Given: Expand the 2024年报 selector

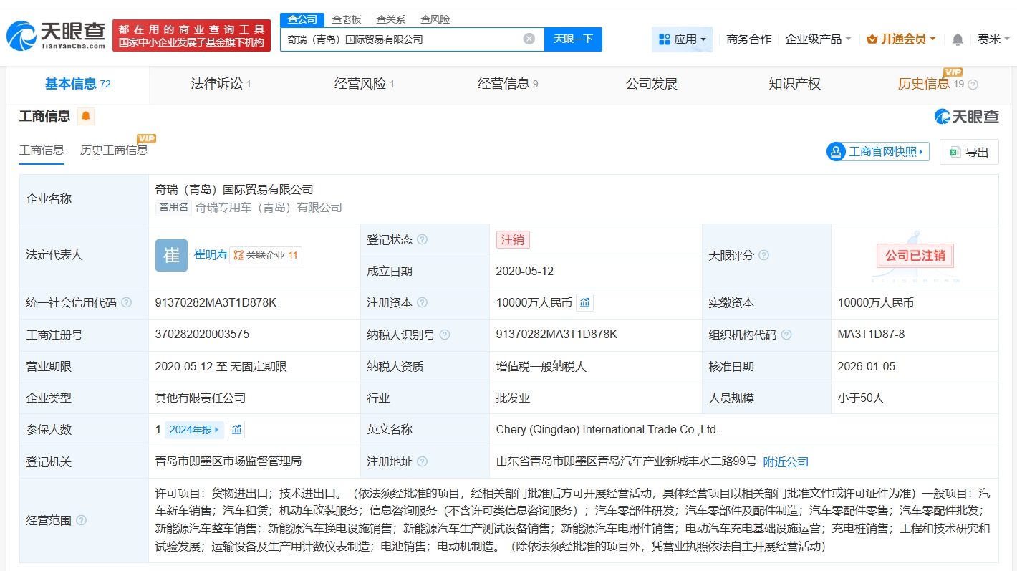Looking at the screenshot, I should (x=194, y=430).
